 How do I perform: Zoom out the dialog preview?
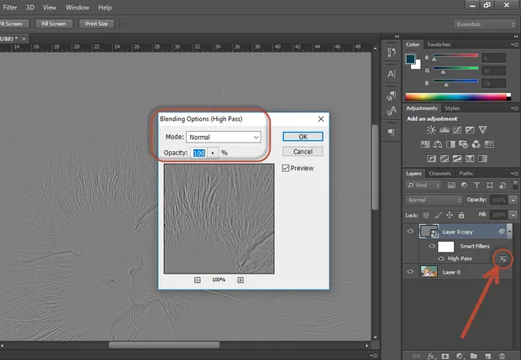(x=197, y=280)
